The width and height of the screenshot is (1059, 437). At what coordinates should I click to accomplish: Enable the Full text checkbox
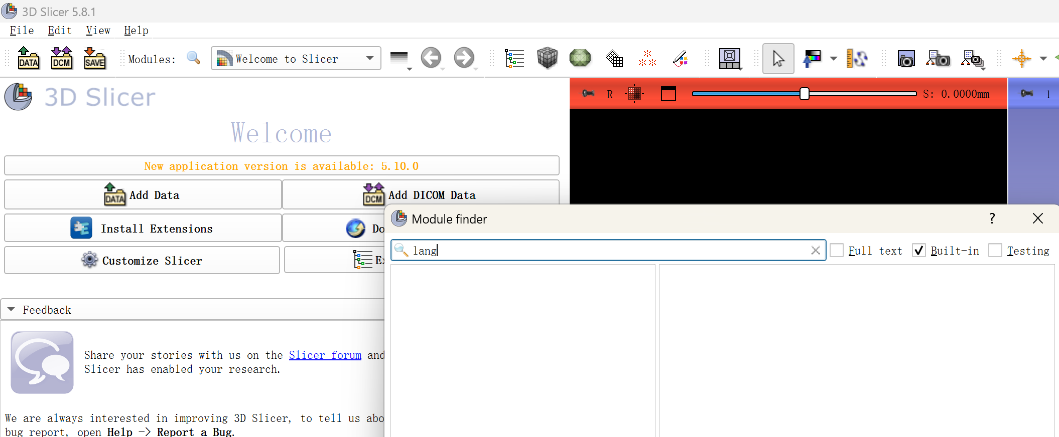(837, 251)
